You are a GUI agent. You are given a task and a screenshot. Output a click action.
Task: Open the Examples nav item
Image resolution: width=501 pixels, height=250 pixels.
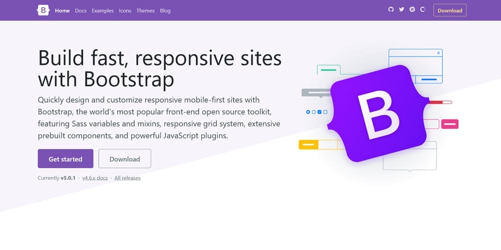103,10
